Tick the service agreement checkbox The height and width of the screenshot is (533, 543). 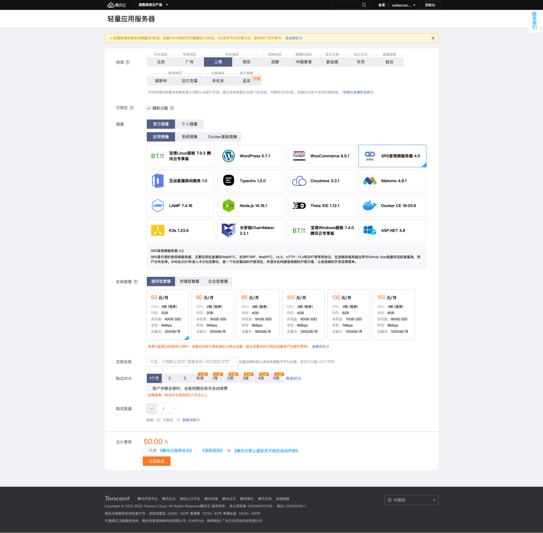tap(145, 451)
